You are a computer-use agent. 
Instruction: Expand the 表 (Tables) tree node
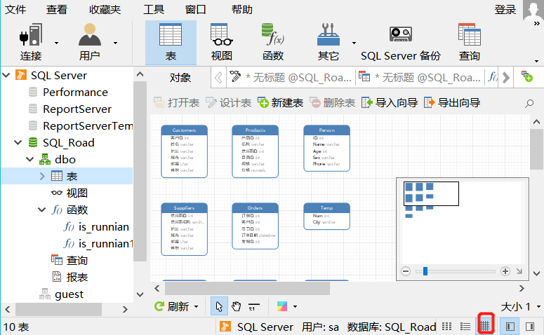point(42,176)
